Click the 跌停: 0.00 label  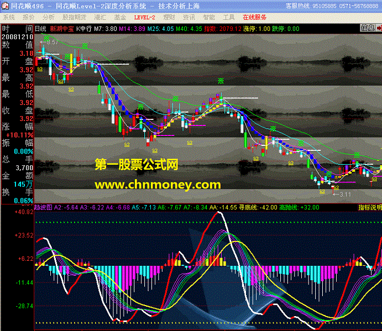click(x=286, y=29)
